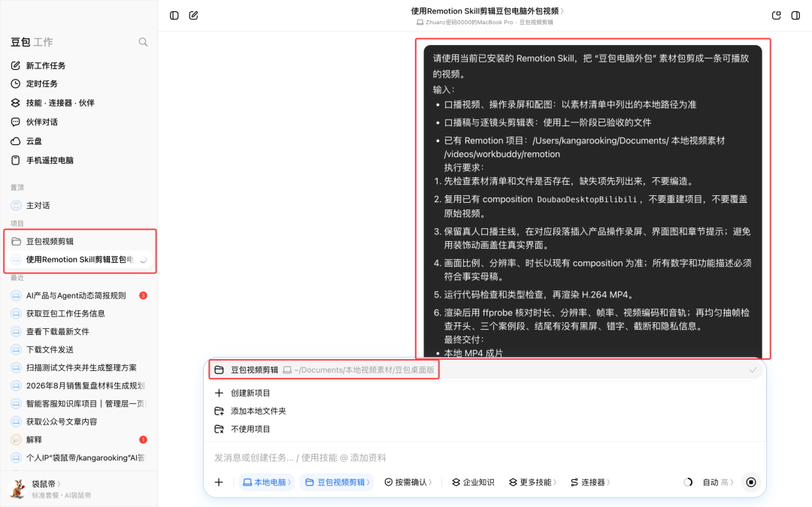Expand the conversation title chevron in header

pos(562,11)
